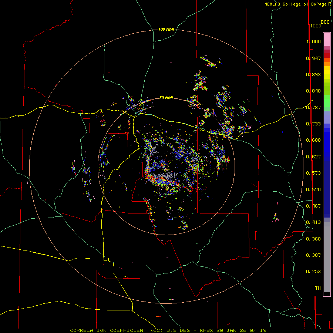Click the 100 NMI range ring label

point(166,29)
